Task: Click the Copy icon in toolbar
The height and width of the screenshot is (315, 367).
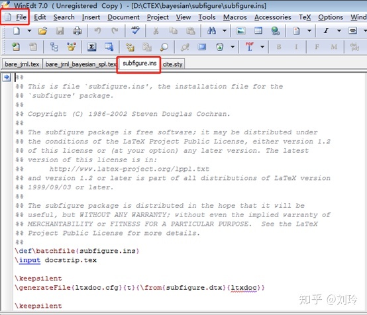Action: click(x=173, y=30)
